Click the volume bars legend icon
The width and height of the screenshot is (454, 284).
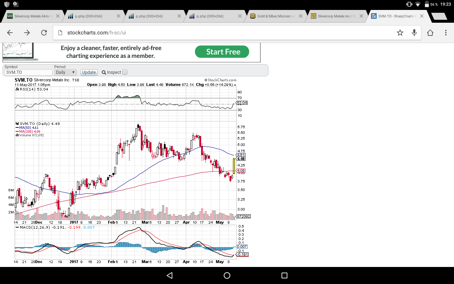[x=17, y=135]
